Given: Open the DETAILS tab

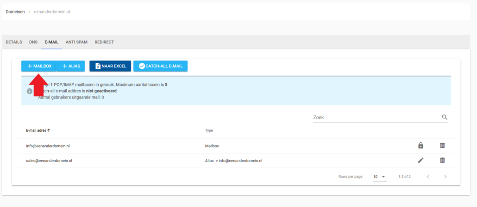Looking at the screenshot, I should click(14, 42).
